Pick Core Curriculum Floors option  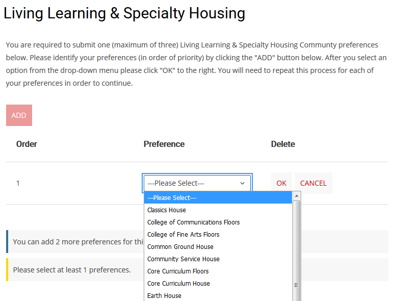(x=178, y=271)
